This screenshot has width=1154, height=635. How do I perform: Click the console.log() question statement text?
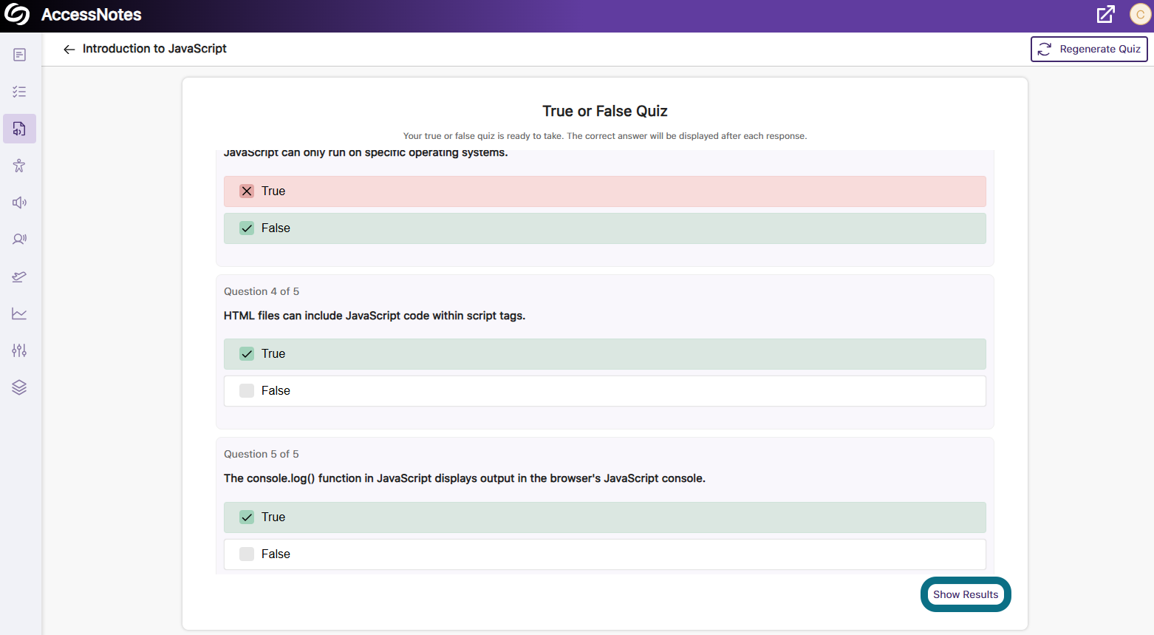pos(465,478)
